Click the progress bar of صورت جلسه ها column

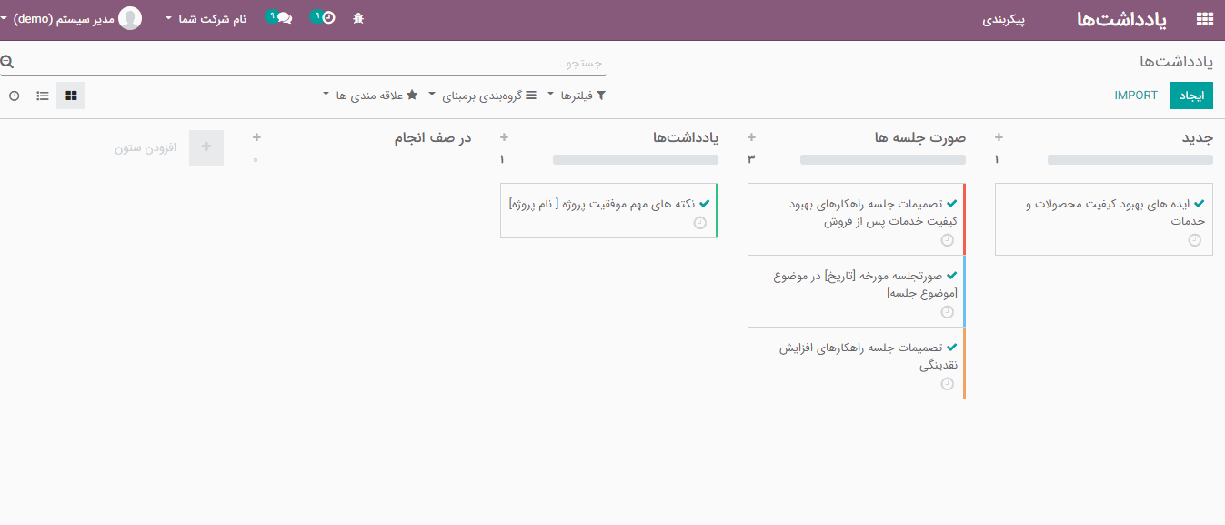[883, 159]
